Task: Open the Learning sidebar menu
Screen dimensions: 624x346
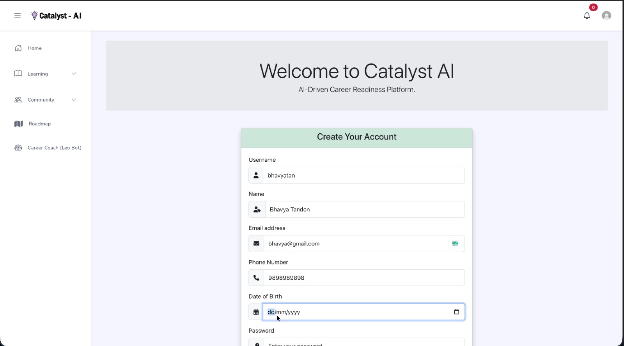Action: [38, 74]
